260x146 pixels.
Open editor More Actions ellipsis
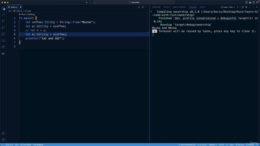[x=146, y=7]
